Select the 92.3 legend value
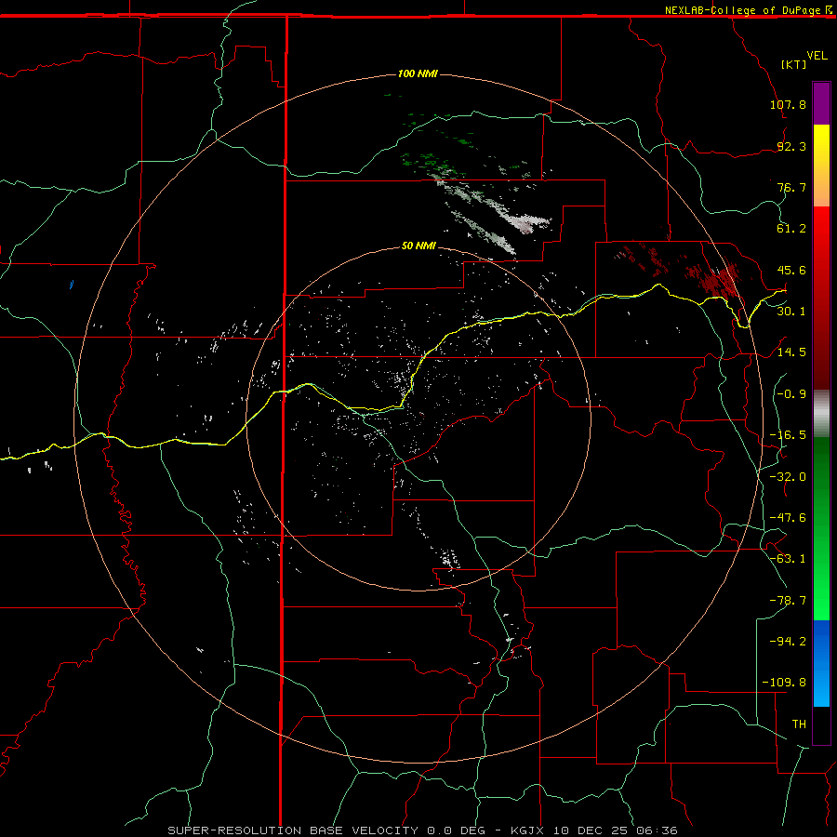Screen dimensions: 837x837 click(x=791, y=146)
